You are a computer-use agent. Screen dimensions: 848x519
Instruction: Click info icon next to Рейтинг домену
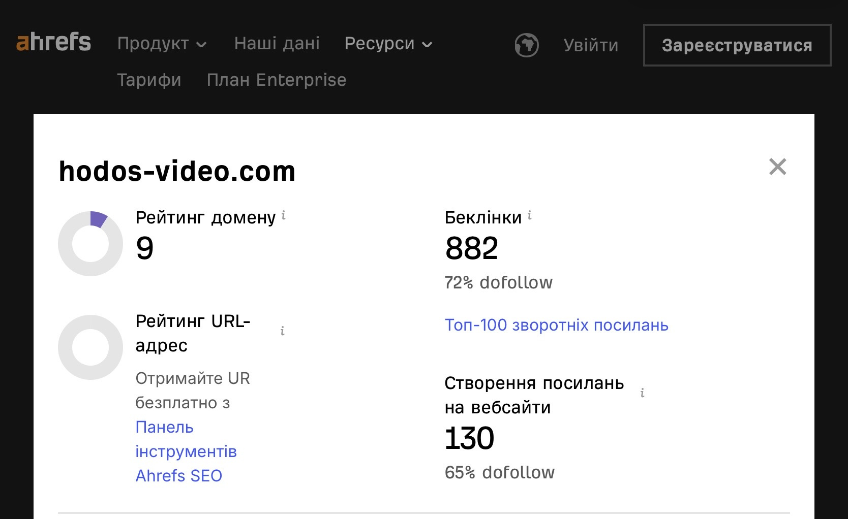coord(284,216)
